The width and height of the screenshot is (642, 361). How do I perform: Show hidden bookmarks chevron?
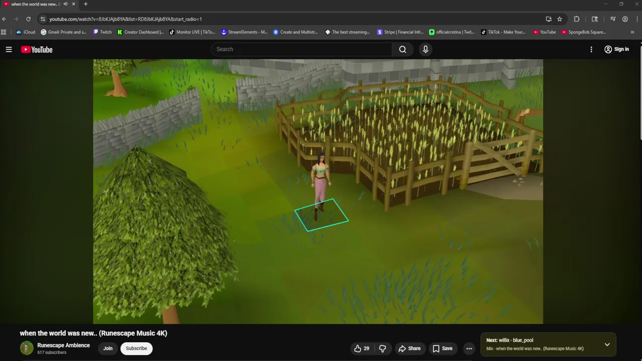coord(632,32)
